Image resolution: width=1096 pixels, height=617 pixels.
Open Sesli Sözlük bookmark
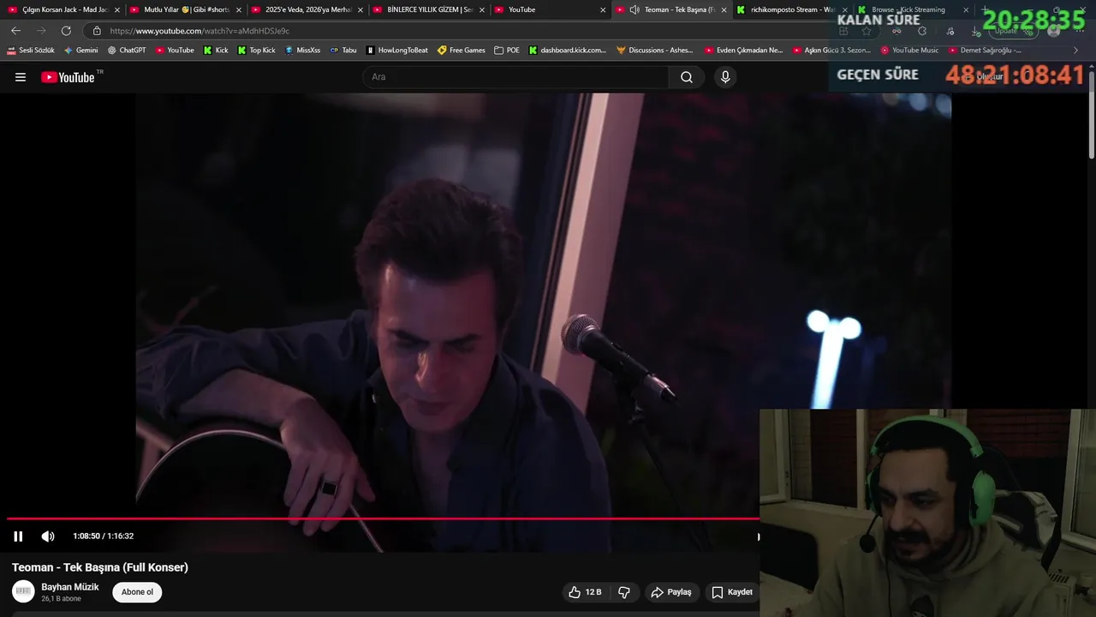(x=31, y=51)
